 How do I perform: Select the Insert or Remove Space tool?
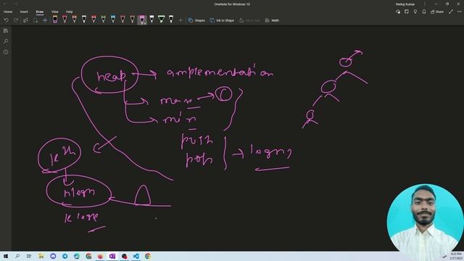click(x=45, y=20)
